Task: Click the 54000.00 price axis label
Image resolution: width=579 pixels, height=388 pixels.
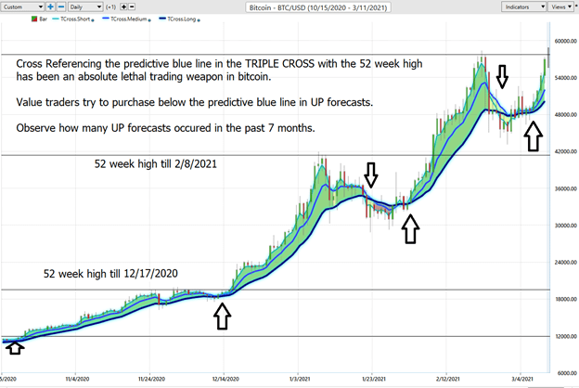Action: (565, 78)
